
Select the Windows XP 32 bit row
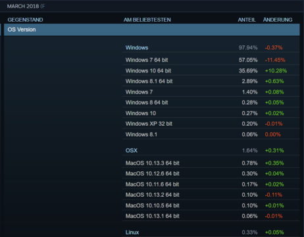coord(211,124)
